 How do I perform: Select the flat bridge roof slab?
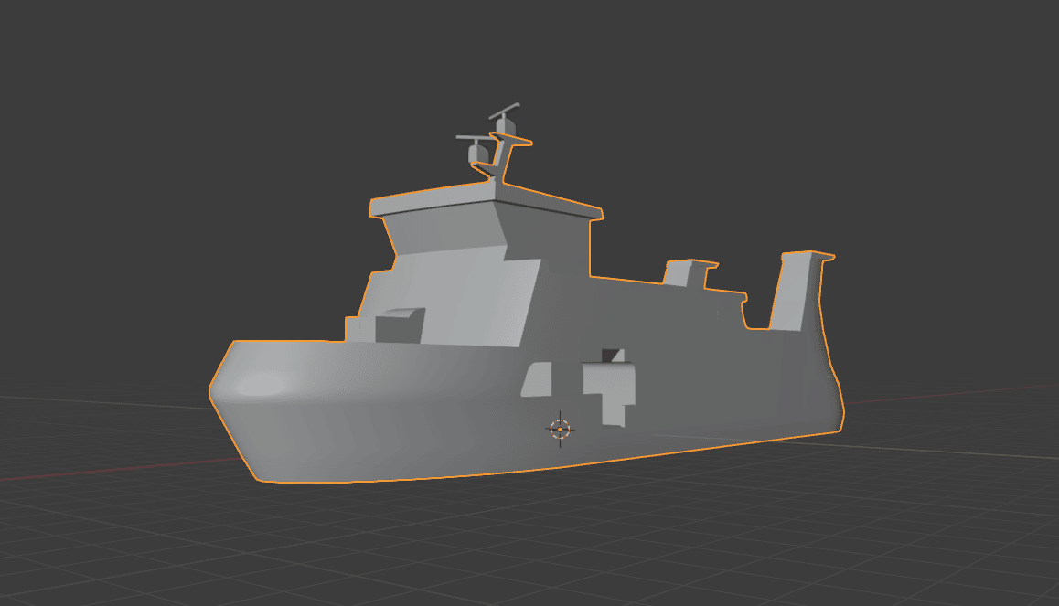tap(485, 200)
